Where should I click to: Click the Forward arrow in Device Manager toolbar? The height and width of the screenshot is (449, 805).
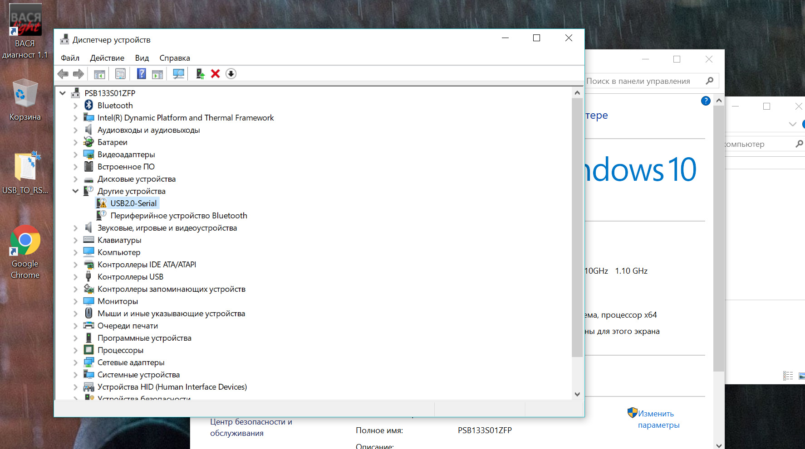[x=79, y=74]
